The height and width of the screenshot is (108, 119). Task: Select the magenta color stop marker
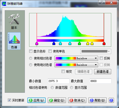[37, 43]
